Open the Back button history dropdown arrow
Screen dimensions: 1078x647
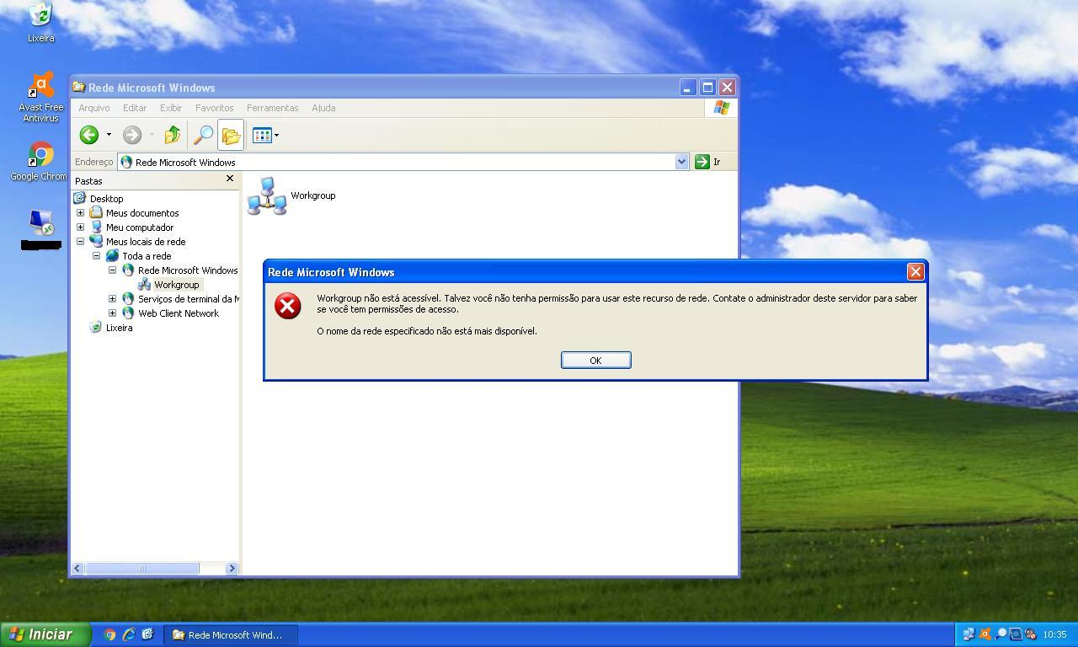tap(109, 135)
